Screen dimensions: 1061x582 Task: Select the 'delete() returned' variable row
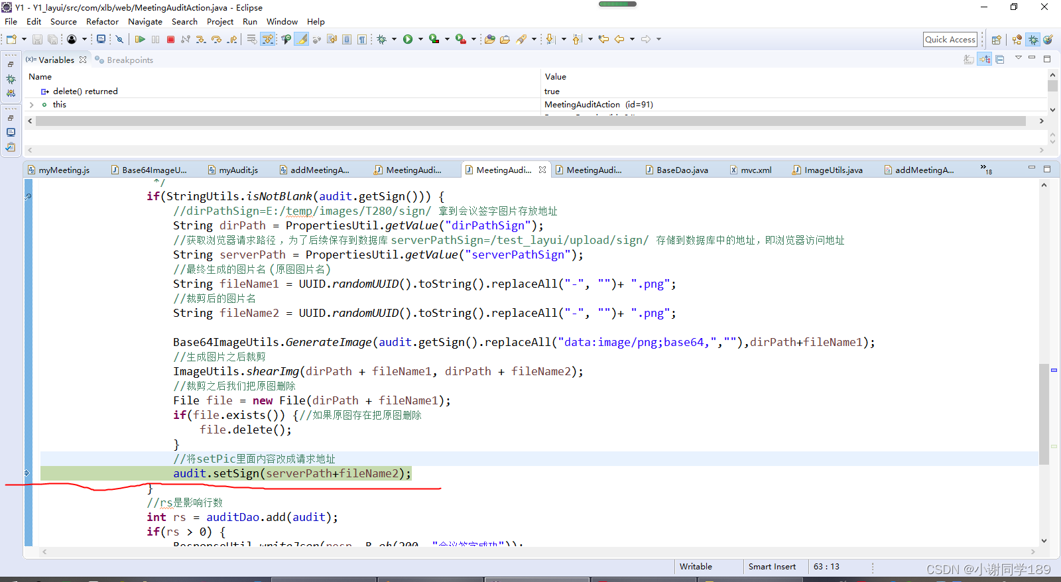tap(536, 91)
